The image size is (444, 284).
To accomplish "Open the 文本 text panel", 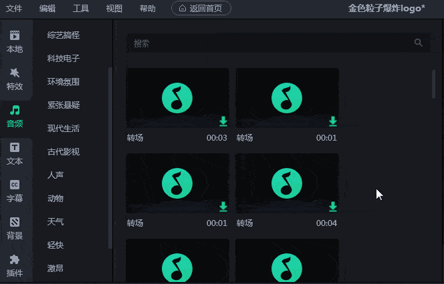I will (x=15, y=154).
